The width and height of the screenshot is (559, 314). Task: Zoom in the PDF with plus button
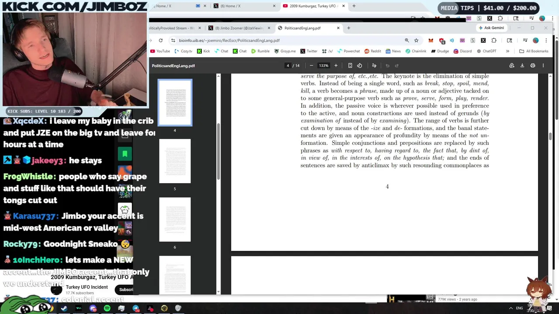[336, 66]
